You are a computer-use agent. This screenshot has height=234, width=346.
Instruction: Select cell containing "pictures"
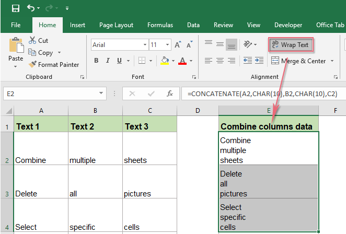tap(149, 182)
